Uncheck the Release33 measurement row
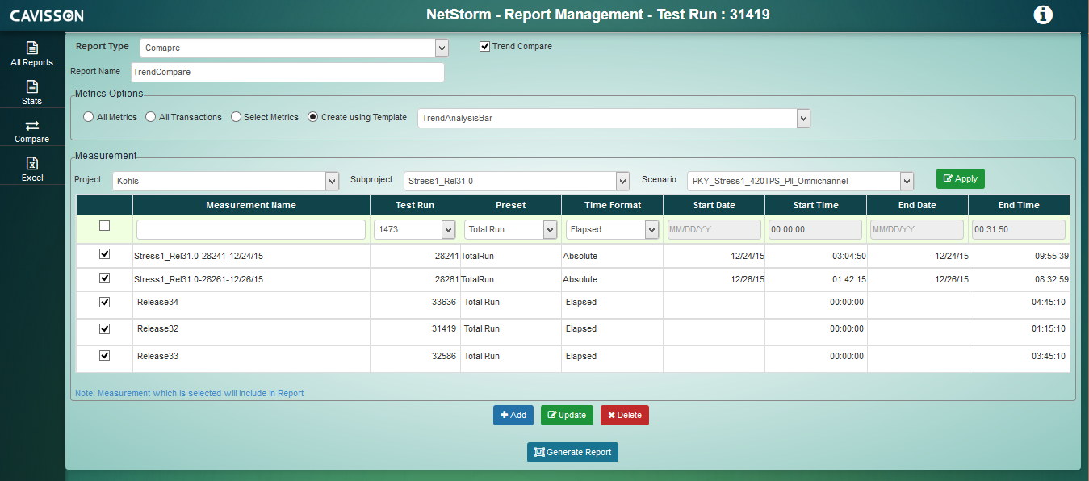The height and width of the screenshot is (481, 1089). click(x=104, y=355)
